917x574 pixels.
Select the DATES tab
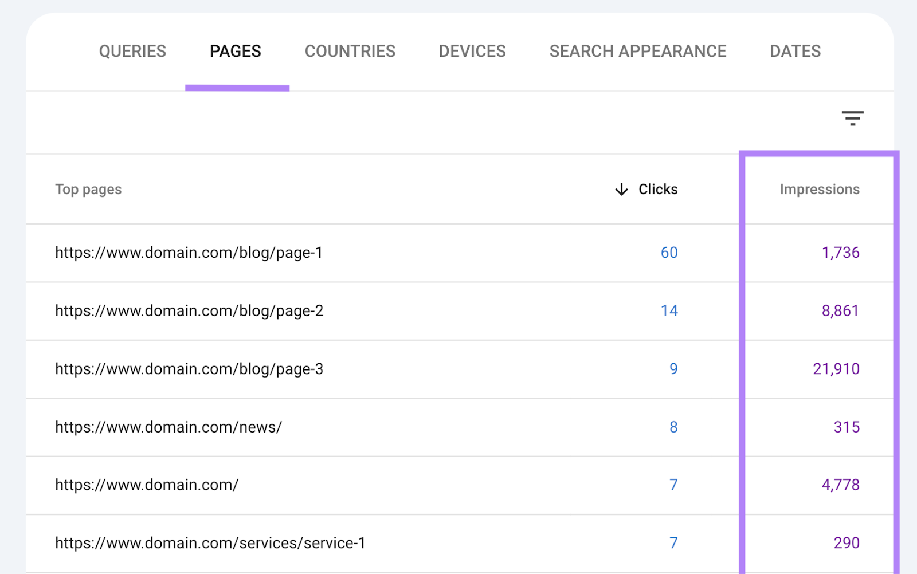pyautogui.click(x=795, y=51)
